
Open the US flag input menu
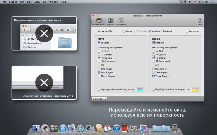[195, 2]
